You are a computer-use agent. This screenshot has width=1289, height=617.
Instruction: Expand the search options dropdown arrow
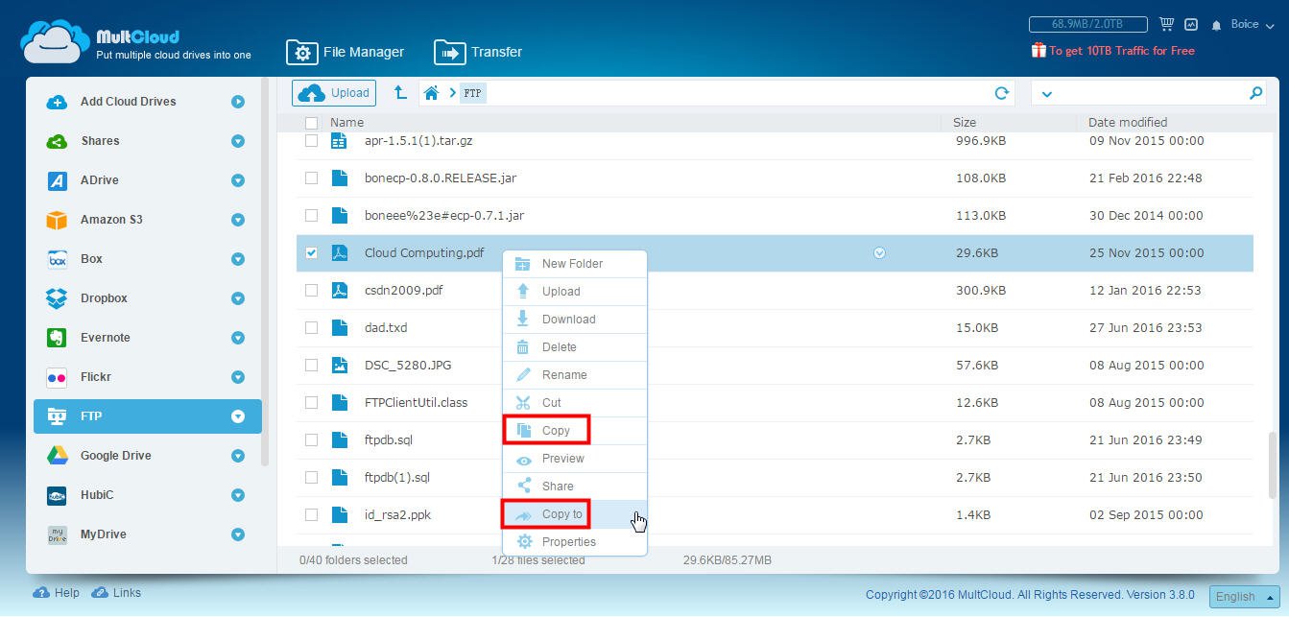(1046, 94)
